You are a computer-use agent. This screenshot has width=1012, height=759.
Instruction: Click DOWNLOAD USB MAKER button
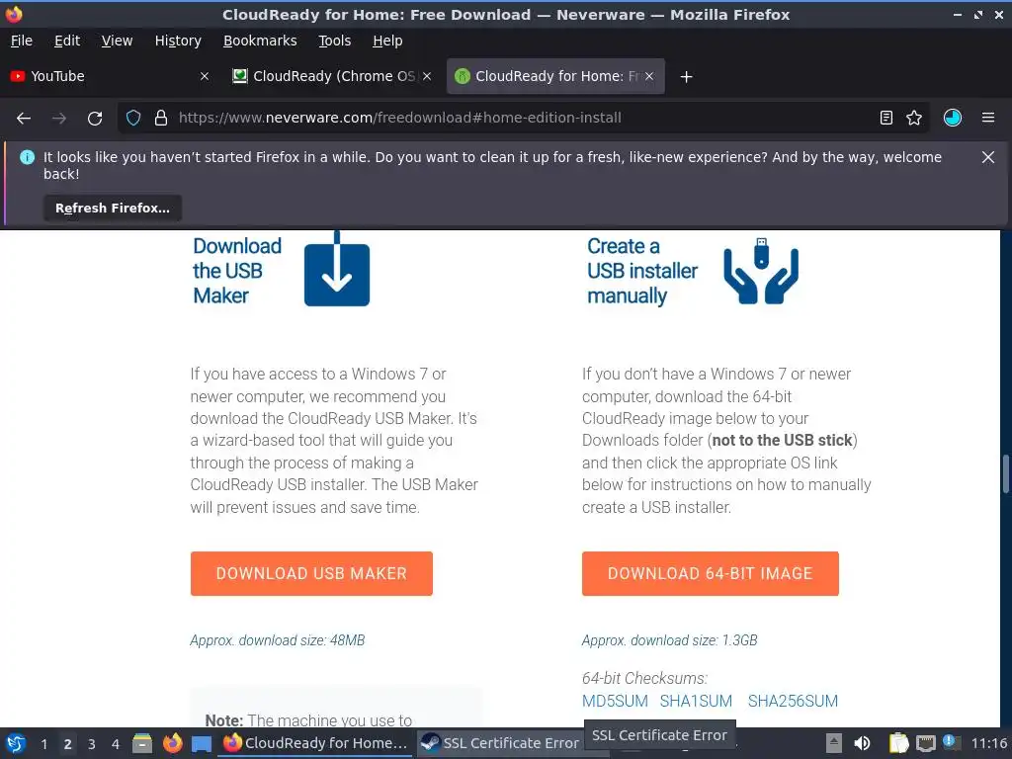click(311, 573)
